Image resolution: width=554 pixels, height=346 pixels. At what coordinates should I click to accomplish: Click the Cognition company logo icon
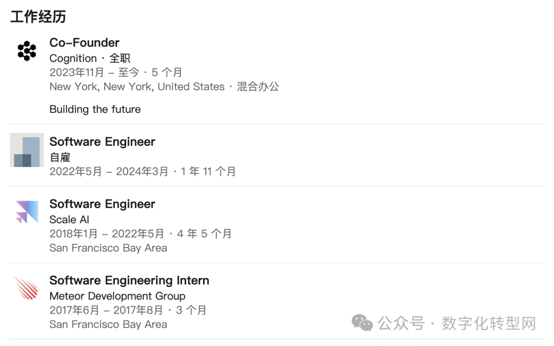tap(27, 51)
